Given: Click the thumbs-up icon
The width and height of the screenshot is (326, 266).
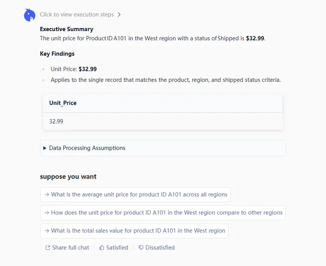Looking at the screenshot, I should coord(102,247).
